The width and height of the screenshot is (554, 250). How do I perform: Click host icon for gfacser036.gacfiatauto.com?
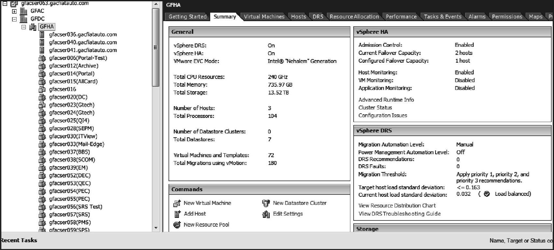[42, 34]
